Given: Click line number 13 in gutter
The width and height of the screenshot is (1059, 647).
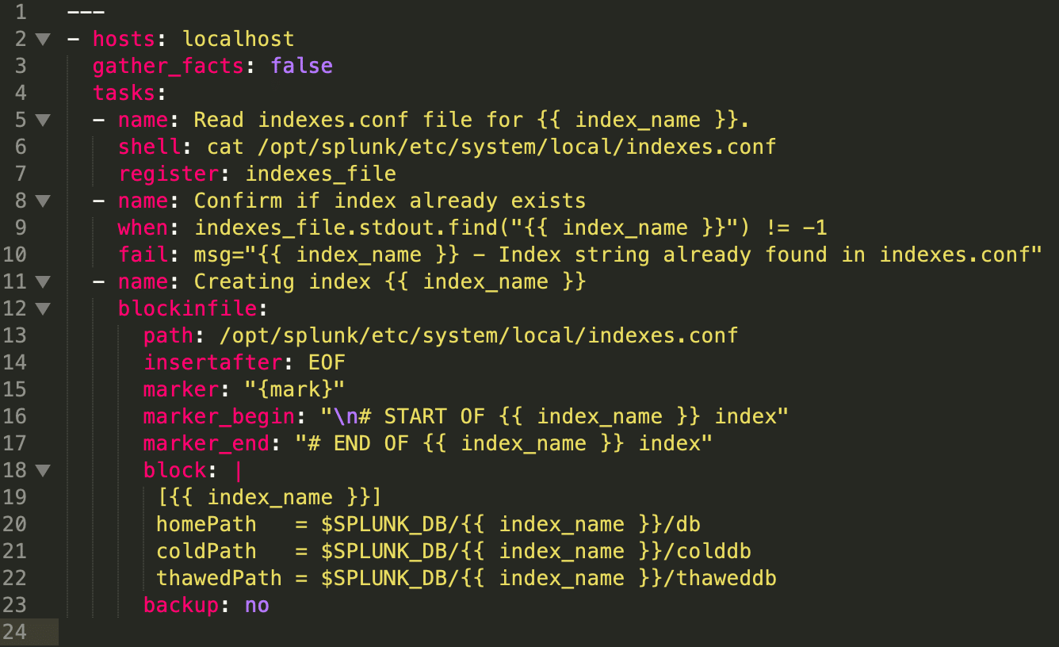Looking at the screenshot, I should 14,335.
